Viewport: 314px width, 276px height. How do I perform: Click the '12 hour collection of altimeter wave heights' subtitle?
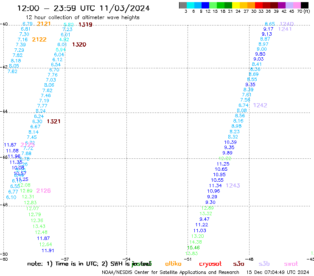click(x=82, y=17)
